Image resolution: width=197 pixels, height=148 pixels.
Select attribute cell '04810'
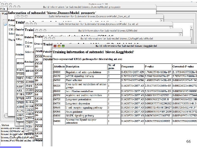59,72
